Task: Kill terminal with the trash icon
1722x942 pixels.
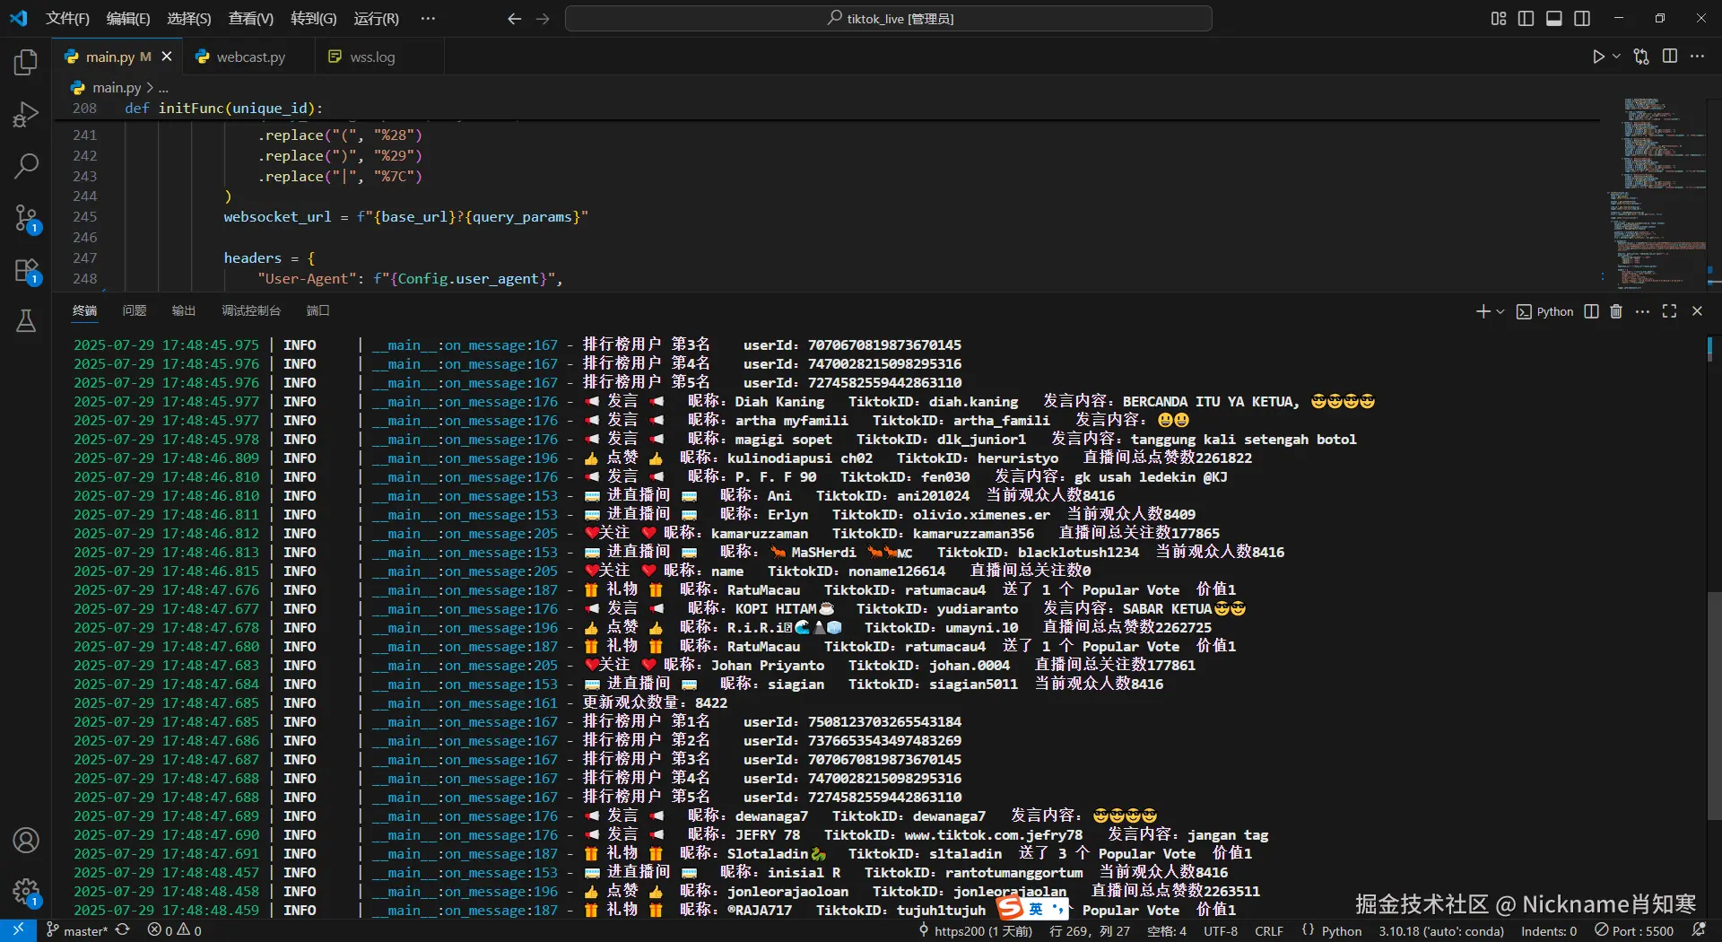Action: [1616, 311]
